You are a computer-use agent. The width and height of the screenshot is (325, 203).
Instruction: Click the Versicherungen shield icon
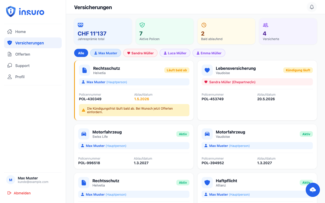tap(10, 43)
